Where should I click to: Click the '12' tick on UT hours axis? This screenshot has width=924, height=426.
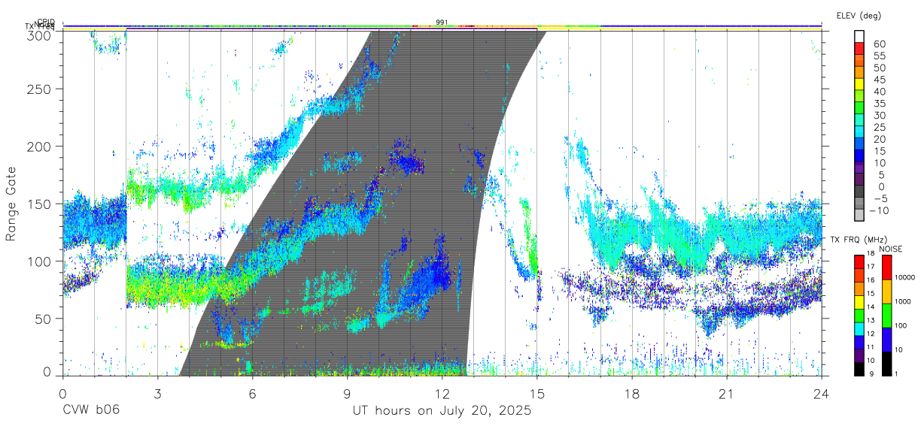click(x=442, y=394)
